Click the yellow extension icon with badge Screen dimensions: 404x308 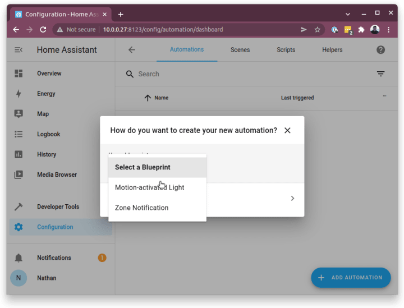pos(348,30)
